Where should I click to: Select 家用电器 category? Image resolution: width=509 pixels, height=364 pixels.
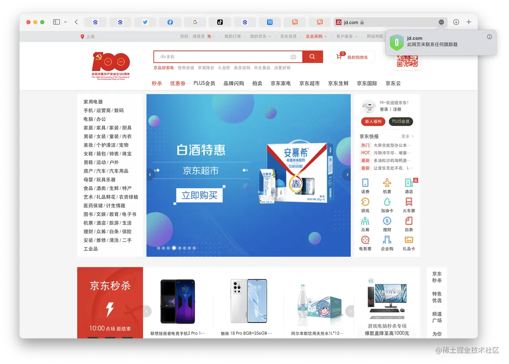[93, 102]
